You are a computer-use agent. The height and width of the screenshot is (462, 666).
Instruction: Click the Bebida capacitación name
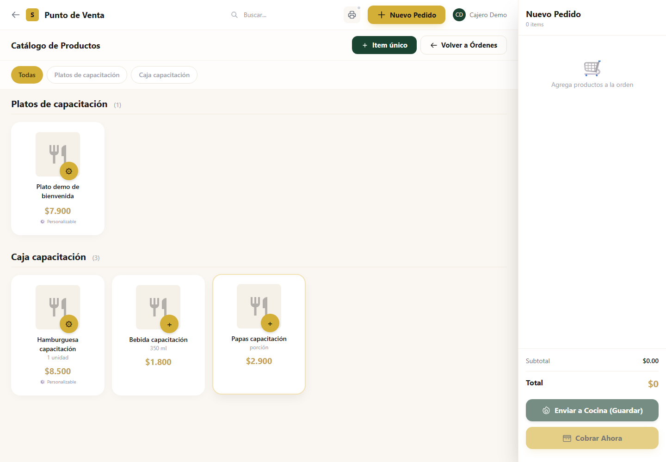coord(158,340)
